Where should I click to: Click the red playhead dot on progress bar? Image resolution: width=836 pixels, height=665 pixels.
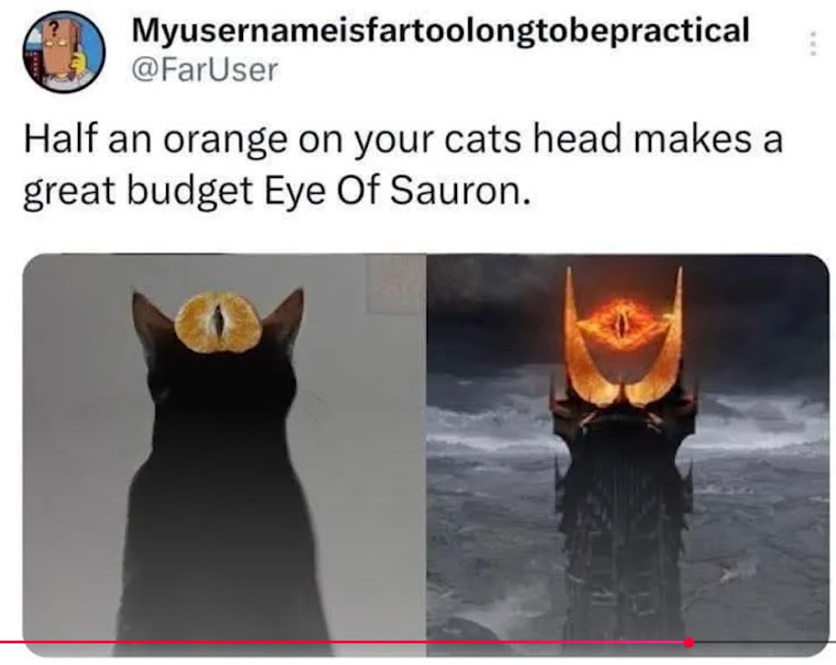coord(689,643)
